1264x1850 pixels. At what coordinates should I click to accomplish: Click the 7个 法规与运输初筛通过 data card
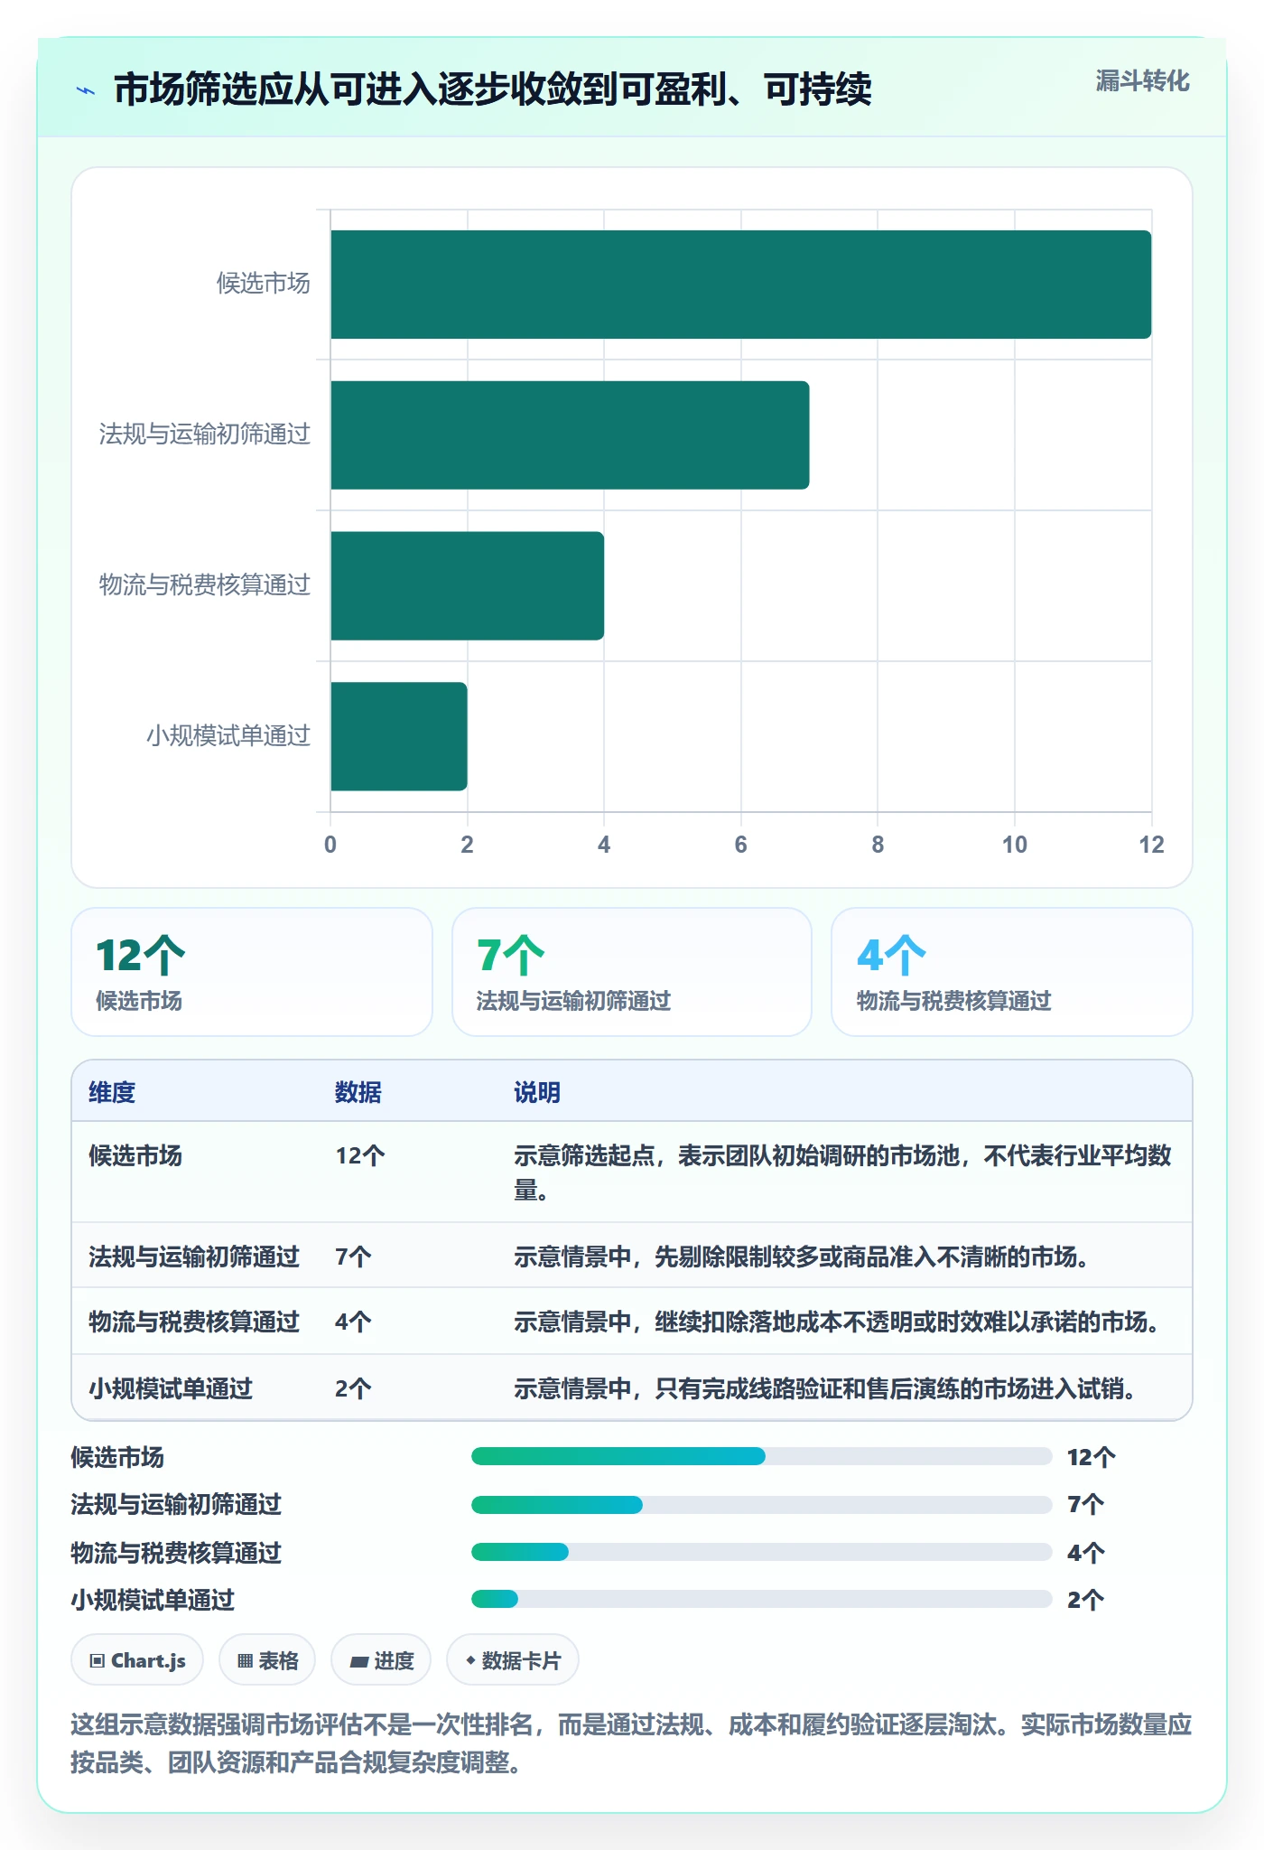click(x=632, y=972)
